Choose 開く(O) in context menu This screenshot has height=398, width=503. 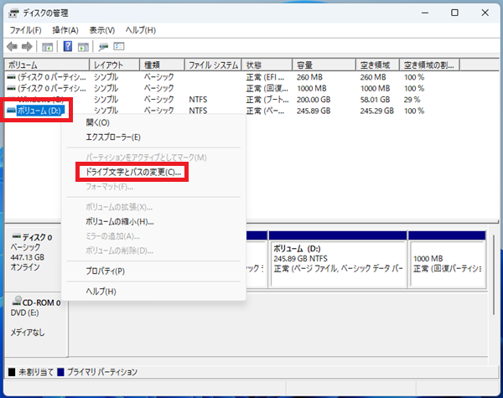coord(97,122)
